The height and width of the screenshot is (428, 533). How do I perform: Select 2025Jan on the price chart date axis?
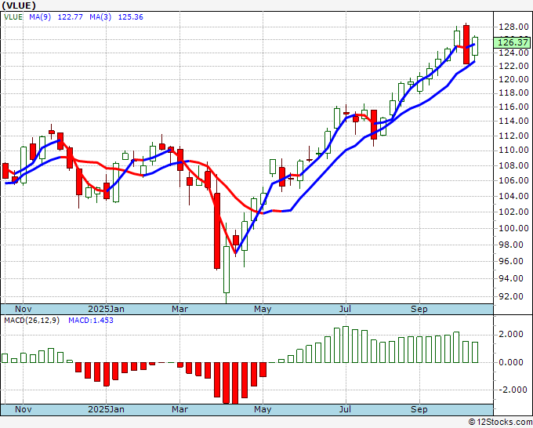[x=106, y=309]
